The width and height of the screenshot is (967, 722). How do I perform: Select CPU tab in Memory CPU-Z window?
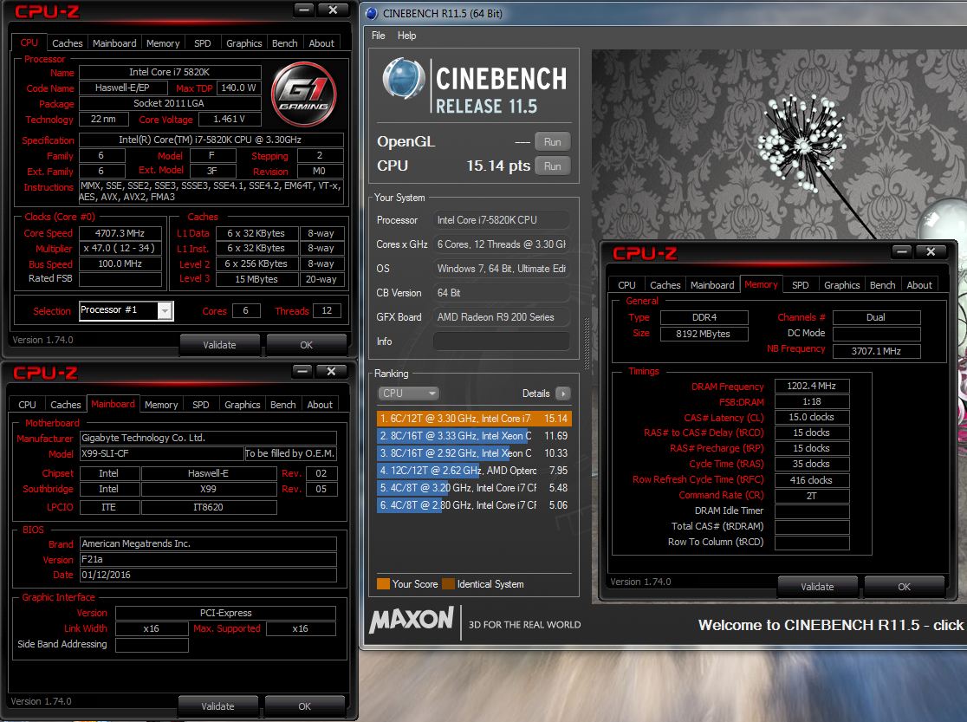(626, 285)
